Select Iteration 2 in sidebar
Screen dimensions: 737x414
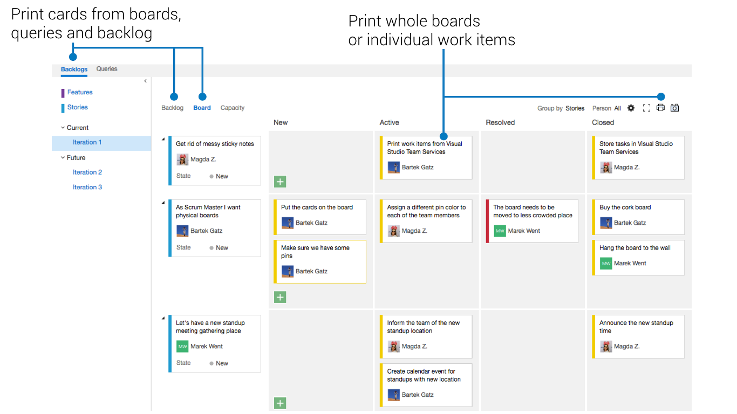click(x=87, y=172)
